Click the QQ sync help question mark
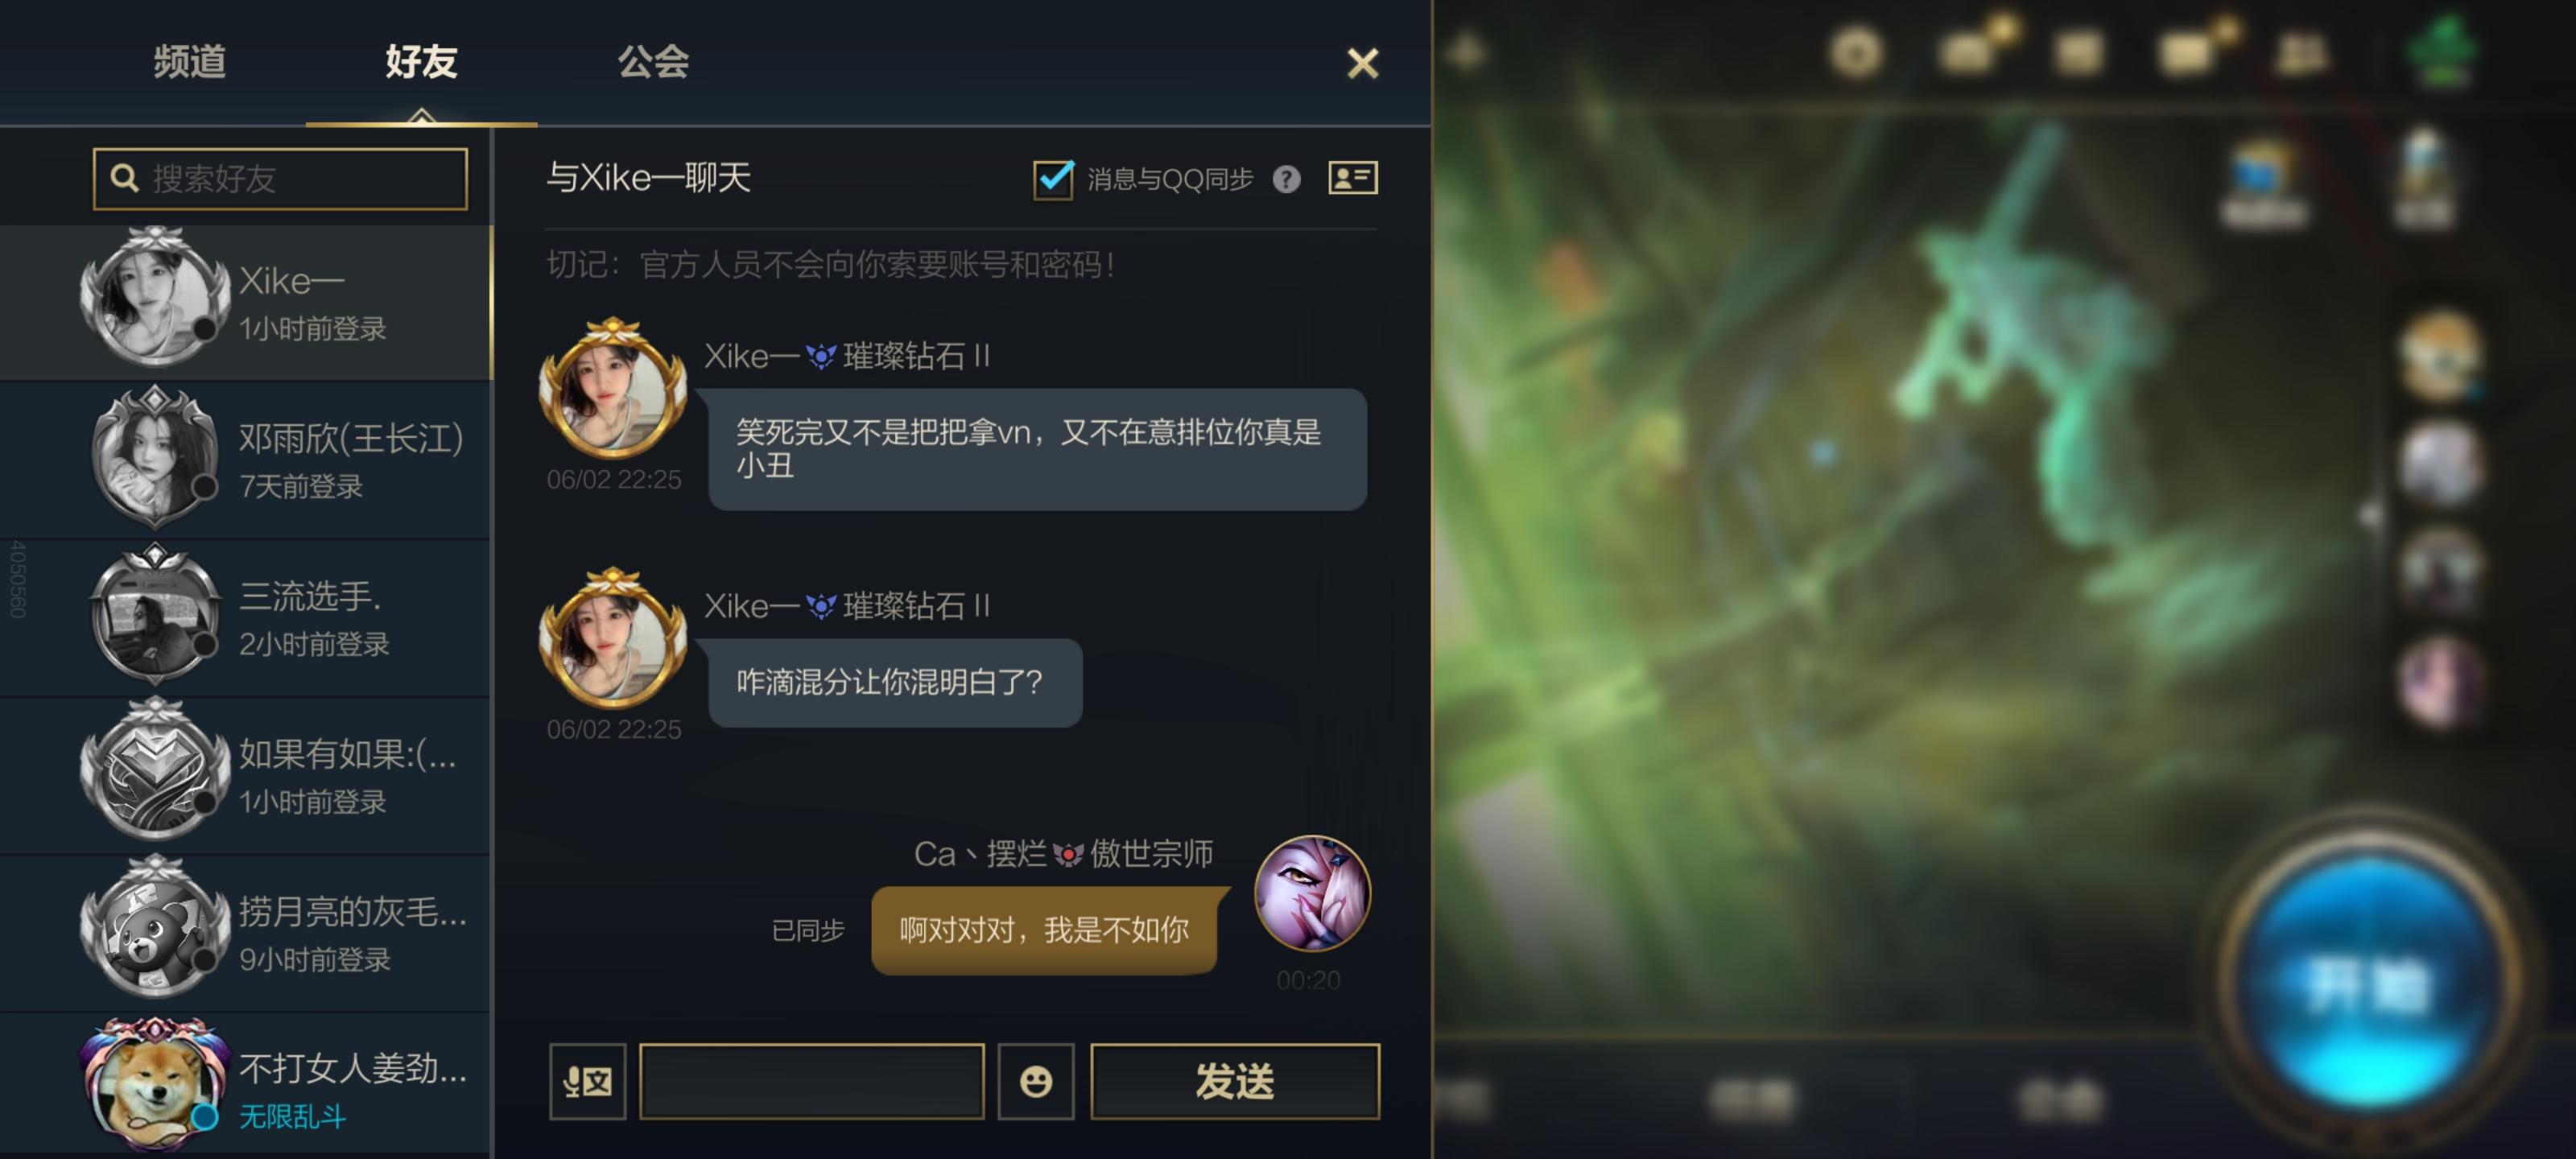Screen dimensions: 2576x1159 (x=1286, y=179)
